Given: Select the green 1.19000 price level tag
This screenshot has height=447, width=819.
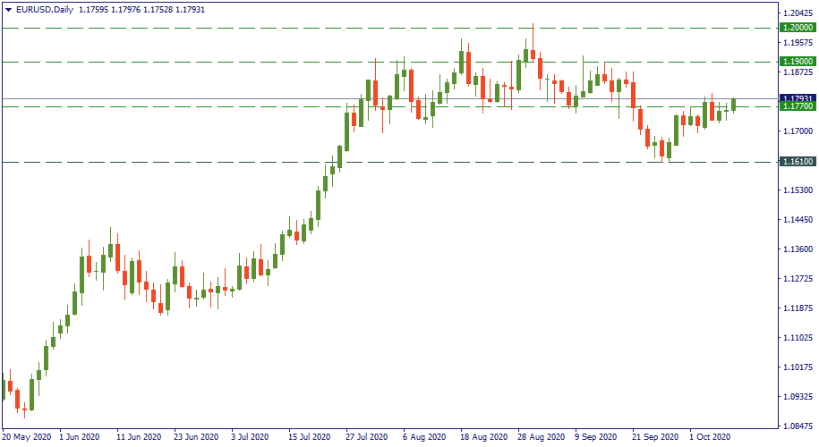Looking at the screenshot, I should [797, 62].
